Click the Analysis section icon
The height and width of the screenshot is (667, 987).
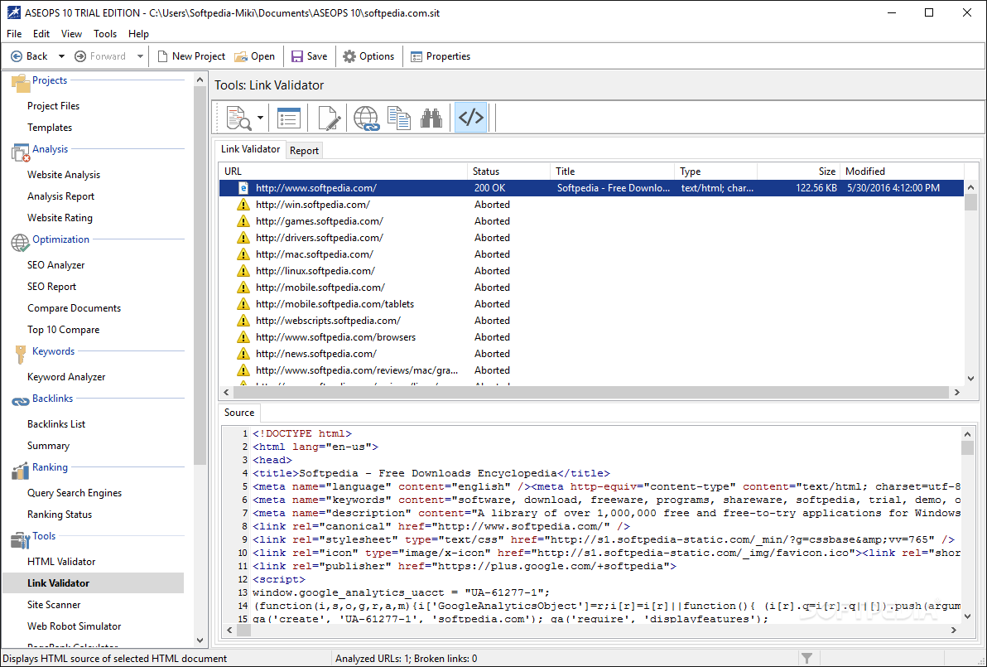tap(20, 152)
